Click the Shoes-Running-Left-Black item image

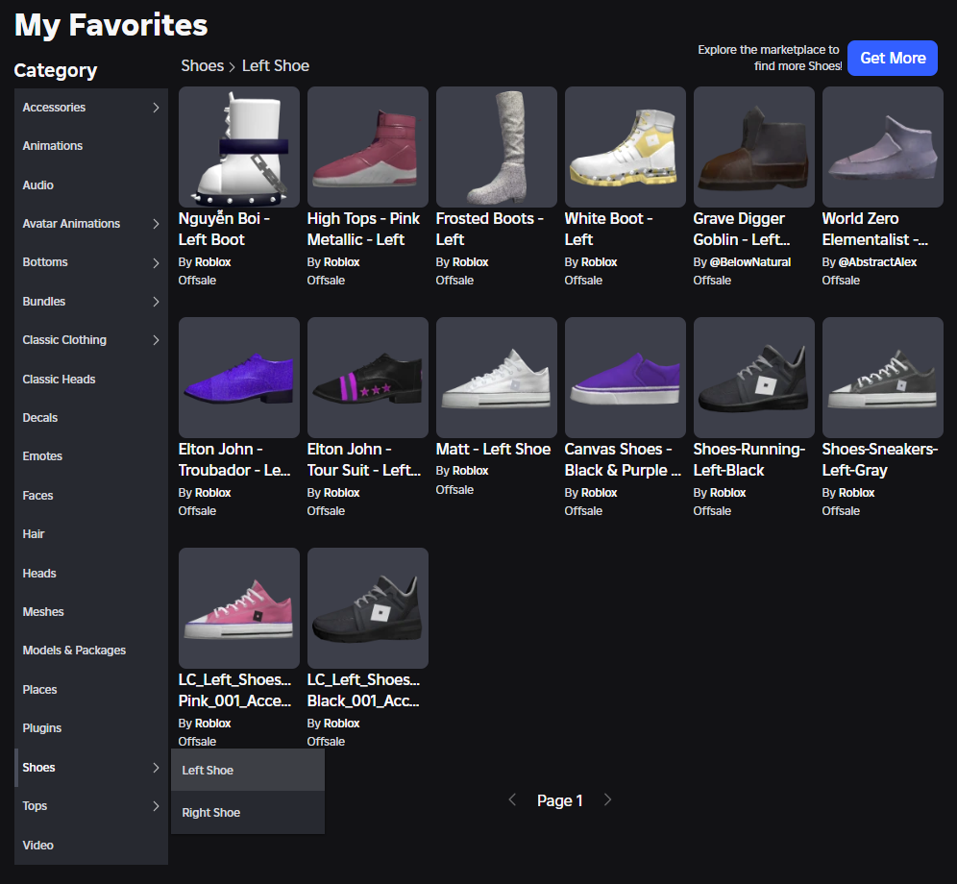(754, 378)
